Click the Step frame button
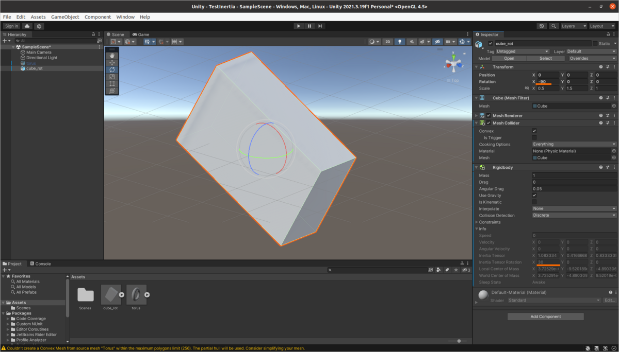Image resolution: width=619 pixels, height=352 pixels. pos(320,26)
